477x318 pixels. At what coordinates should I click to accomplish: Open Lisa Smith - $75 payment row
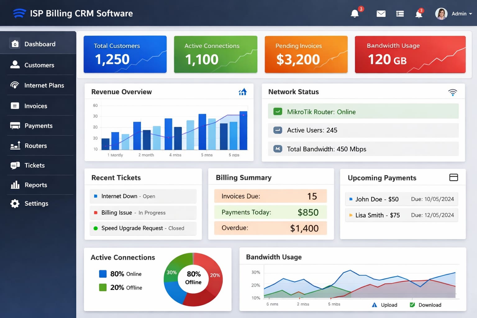point(402,215)
